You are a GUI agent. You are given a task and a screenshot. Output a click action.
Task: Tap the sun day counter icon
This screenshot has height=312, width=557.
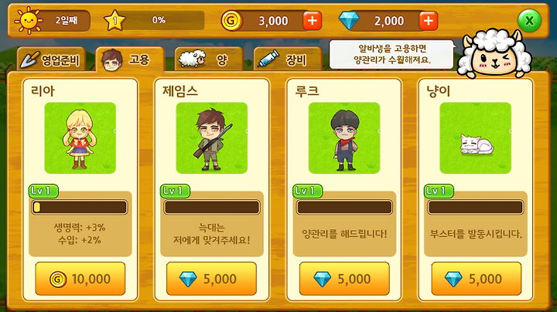click(x=29, y=20)
